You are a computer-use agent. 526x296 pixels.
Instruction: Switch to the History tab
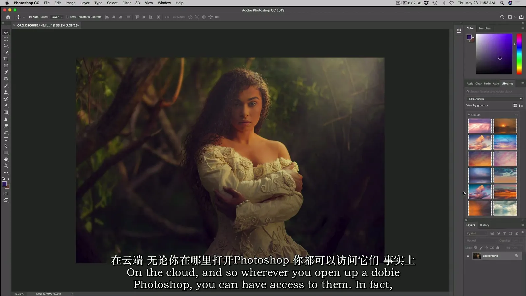pos(484,225)
